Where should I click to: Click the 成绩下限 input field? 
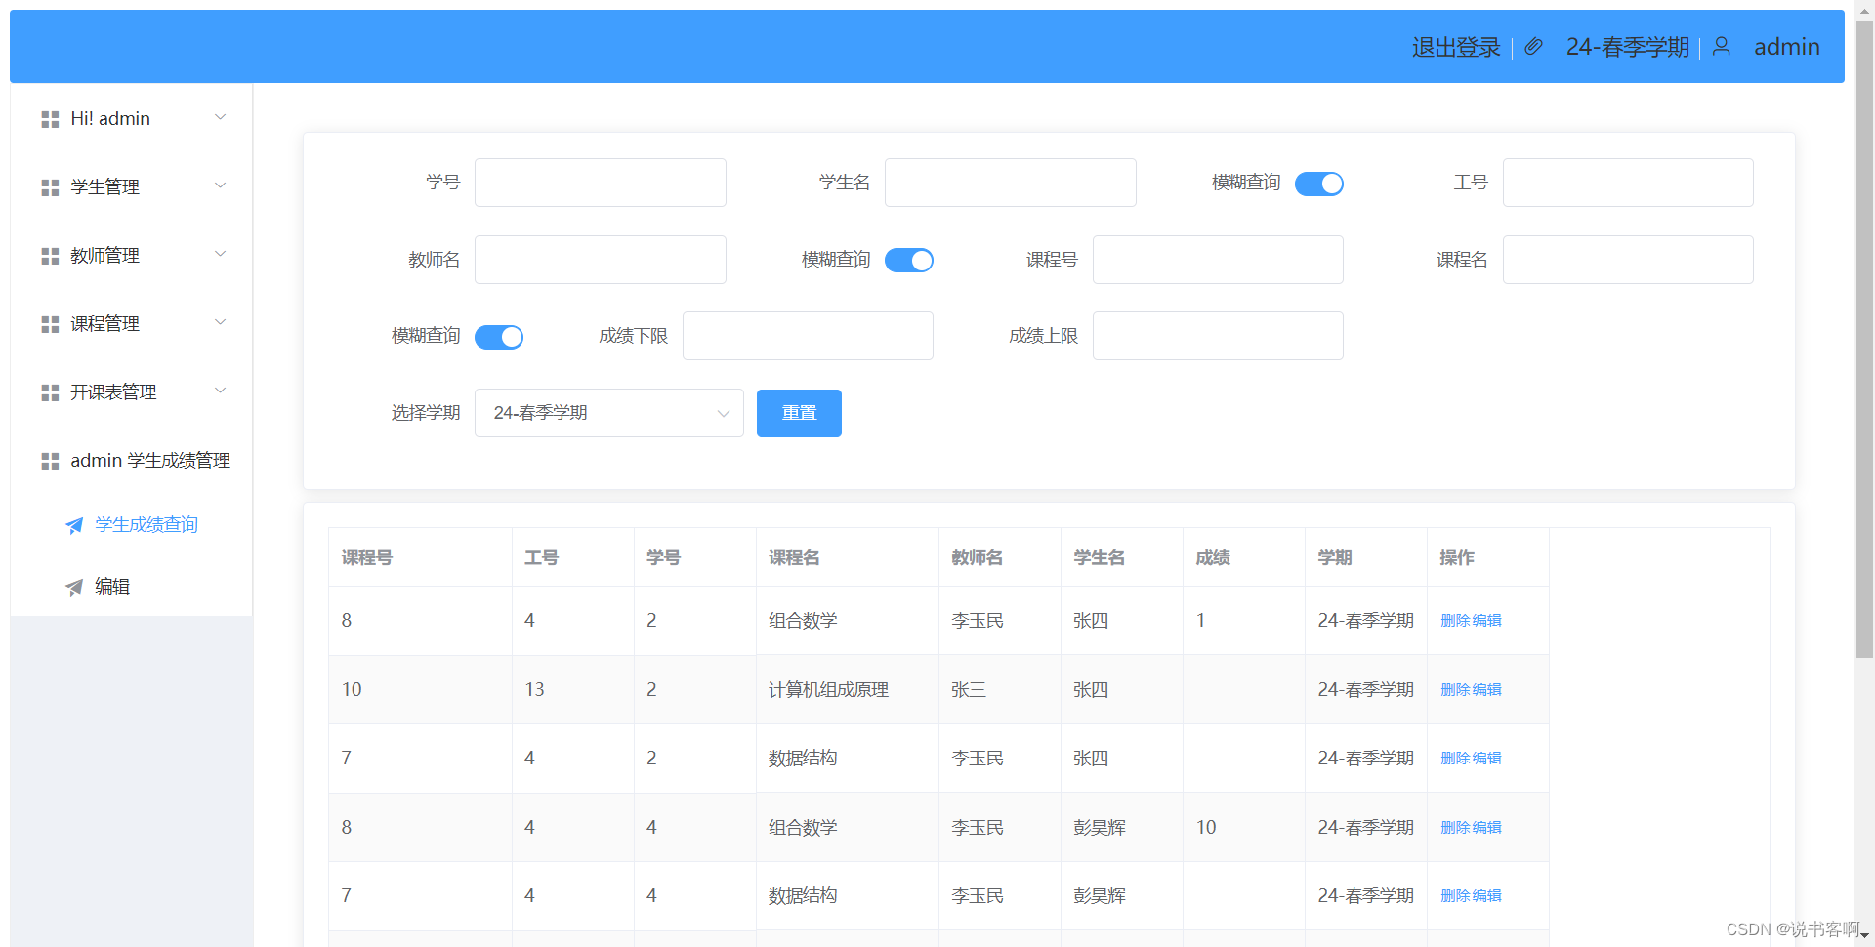click(808, 336)
